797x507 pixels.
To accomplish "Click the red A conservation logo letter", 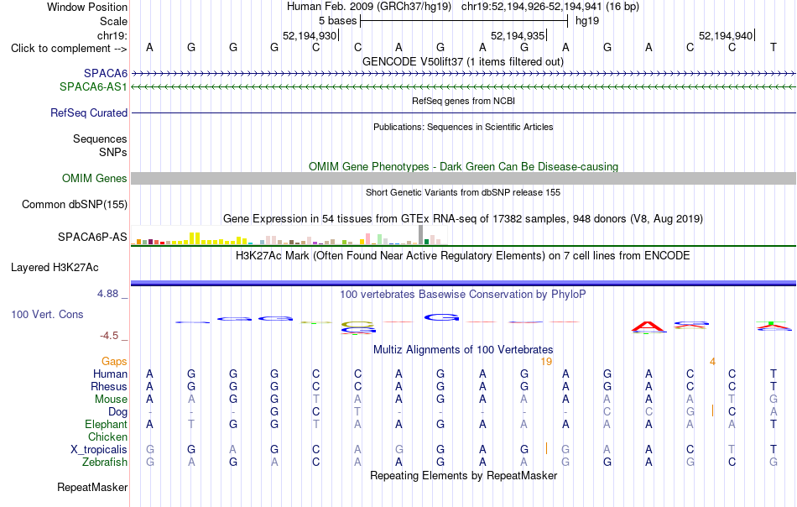I will (648, 327).
